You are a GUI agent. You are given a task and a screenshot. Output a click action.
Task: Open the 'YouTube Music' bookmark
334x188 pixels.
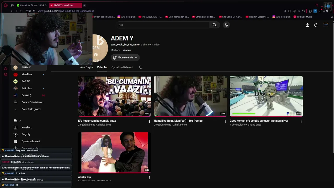(303, 17)
